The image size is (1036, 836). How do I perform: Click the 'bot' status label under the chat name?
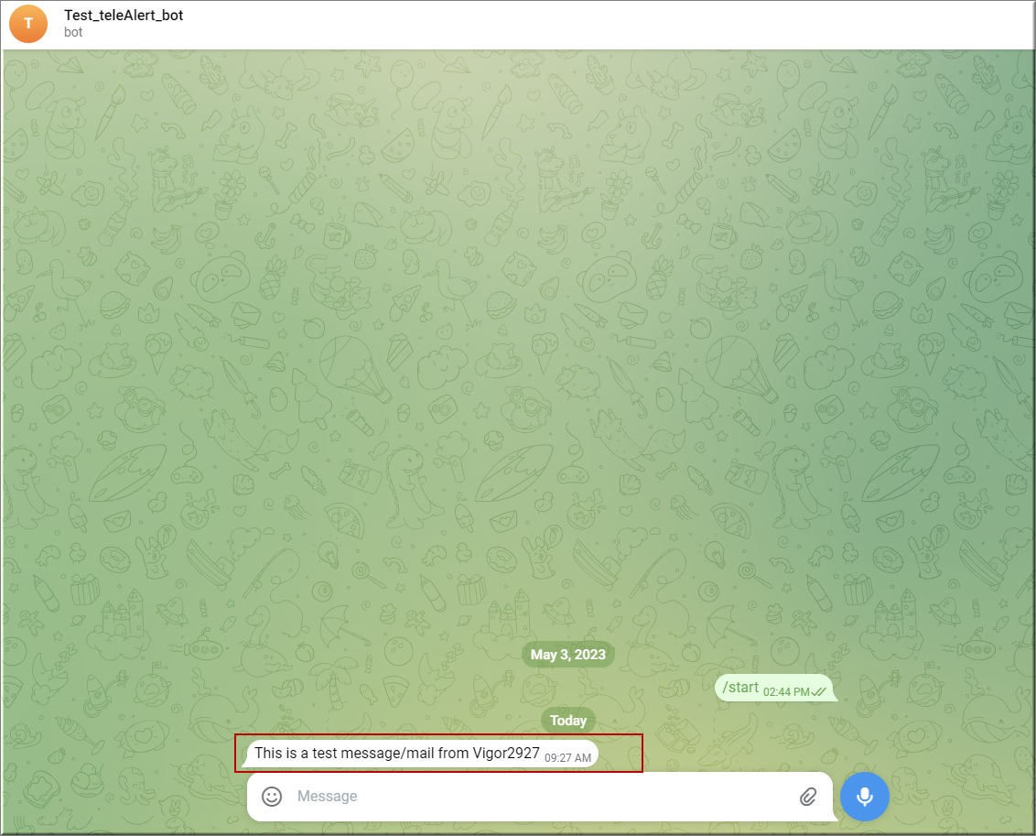tap(73, 32)
